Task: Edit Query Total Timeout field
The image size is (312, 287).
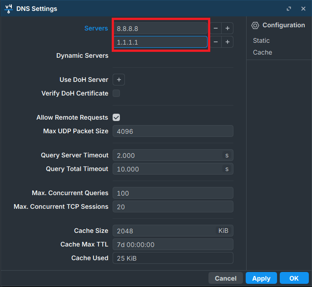Action: pos(173,169)
